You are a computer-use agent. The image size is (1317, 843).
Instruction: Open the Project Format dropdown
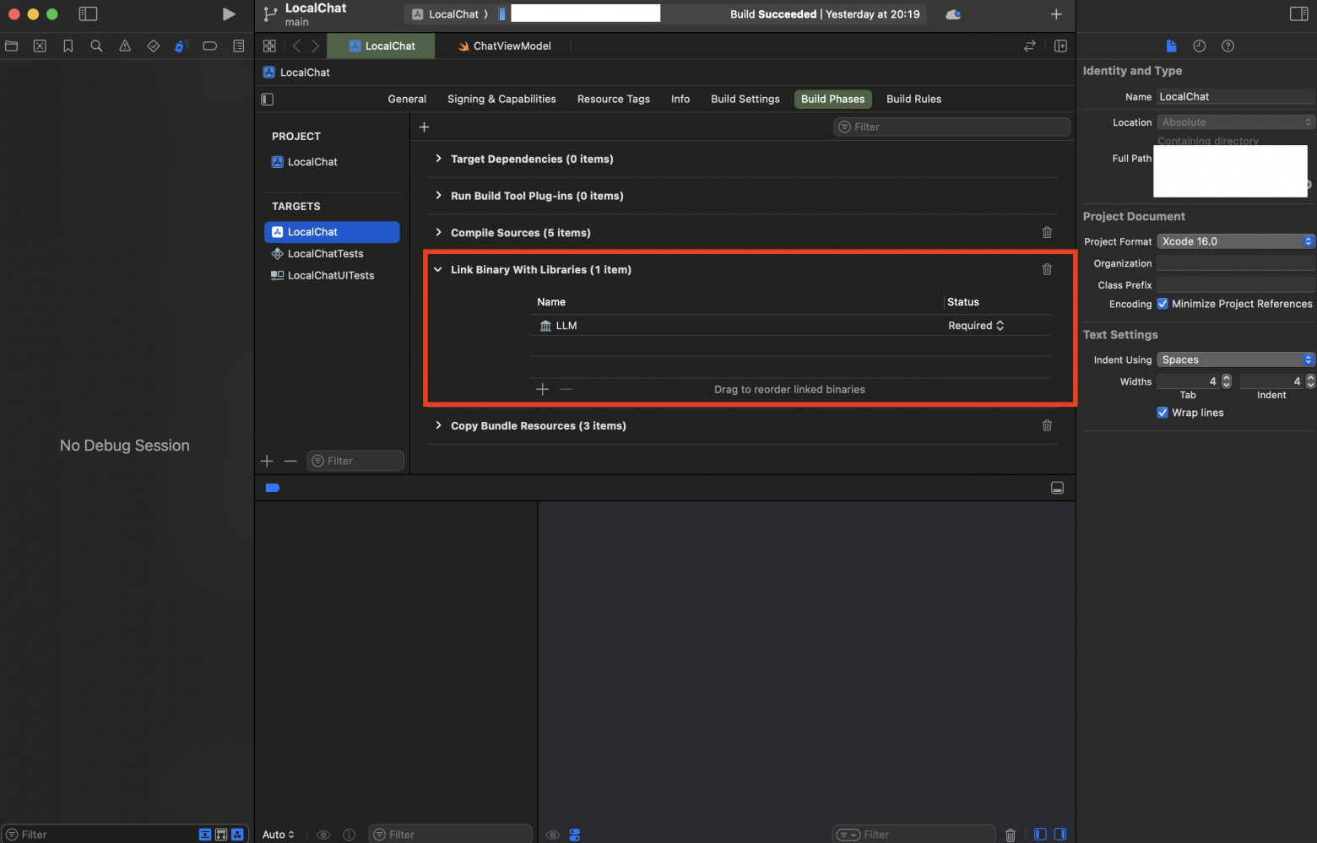point(1235,241)
